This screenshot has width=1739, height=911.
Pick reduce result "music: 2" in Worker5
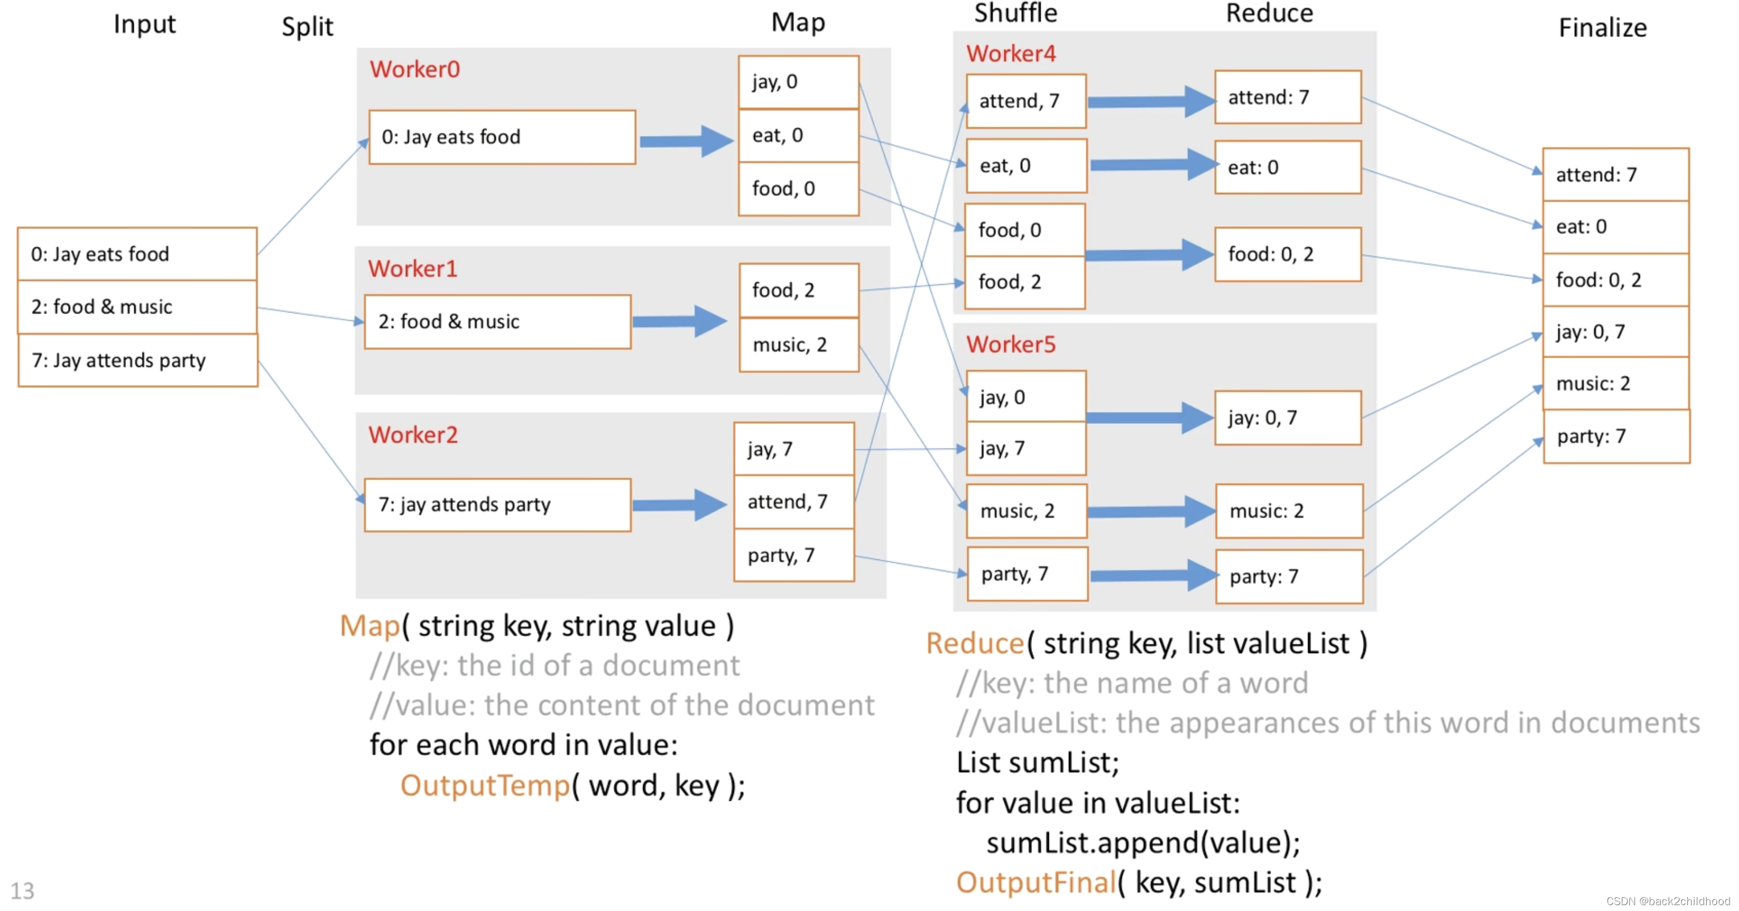pos(1289,512)
